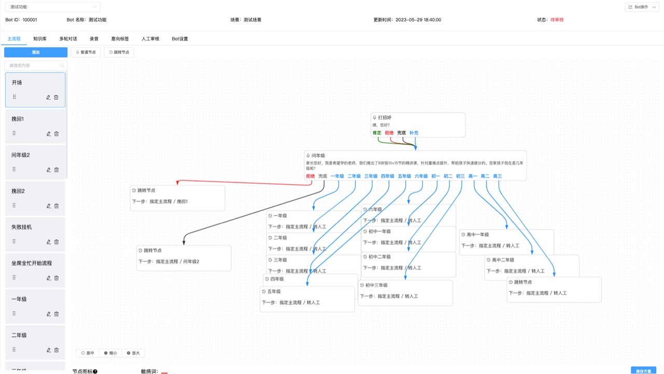This screenshot has height=374, width=664.
Task: Open the 录音 tab
Action: 94,39
